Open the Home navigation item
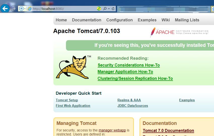 pyautogui.click(x=61, y=20)
